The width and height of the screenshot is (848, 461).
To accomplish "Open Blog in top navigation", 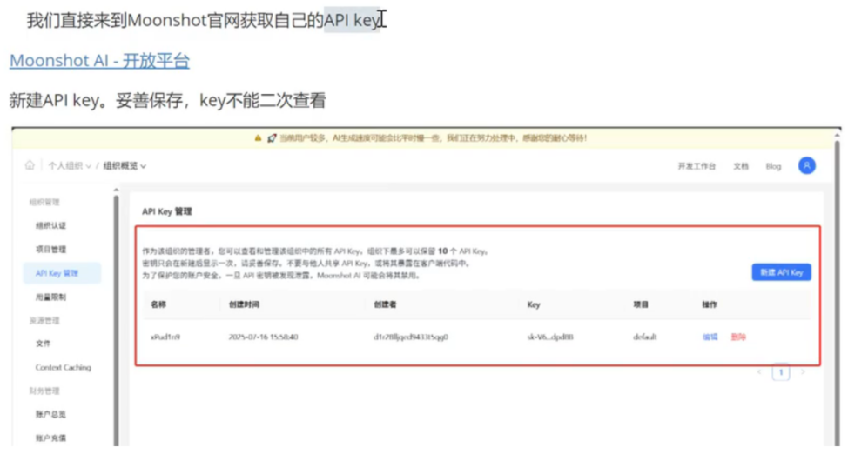I will [773, 166].
